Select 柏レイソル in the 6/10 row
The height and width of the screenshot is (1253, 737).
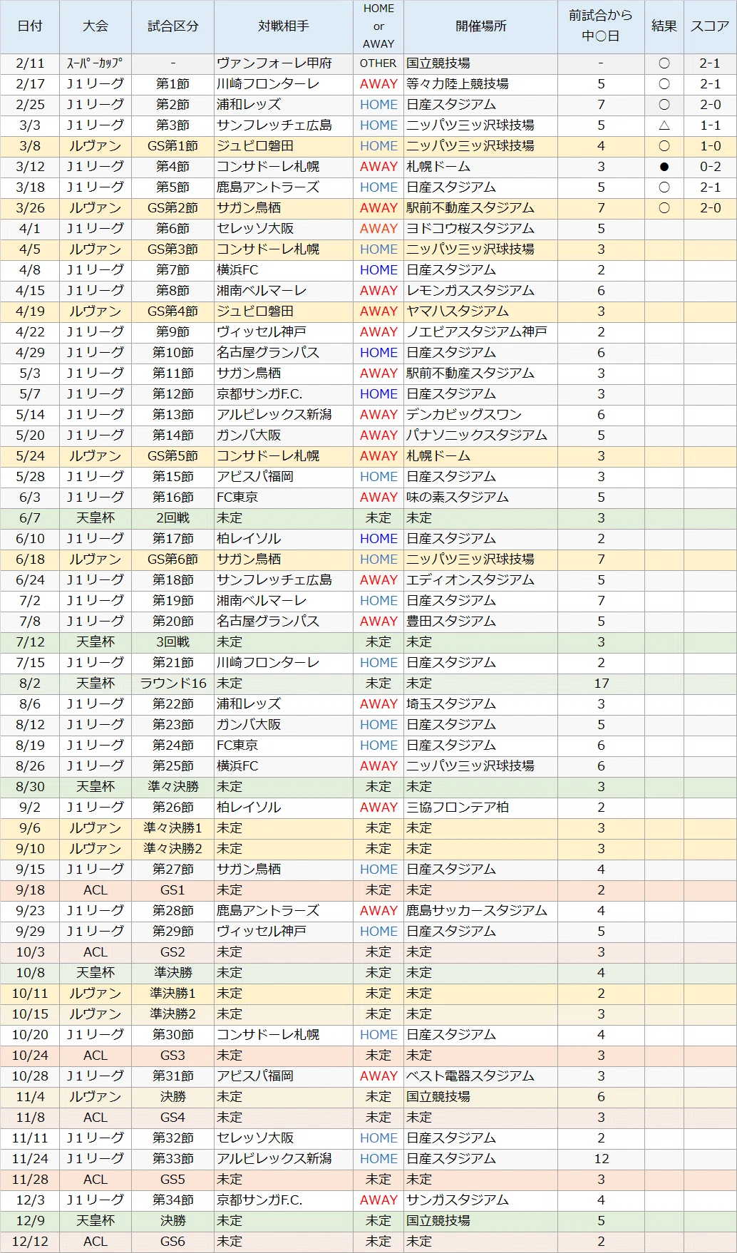284,539
